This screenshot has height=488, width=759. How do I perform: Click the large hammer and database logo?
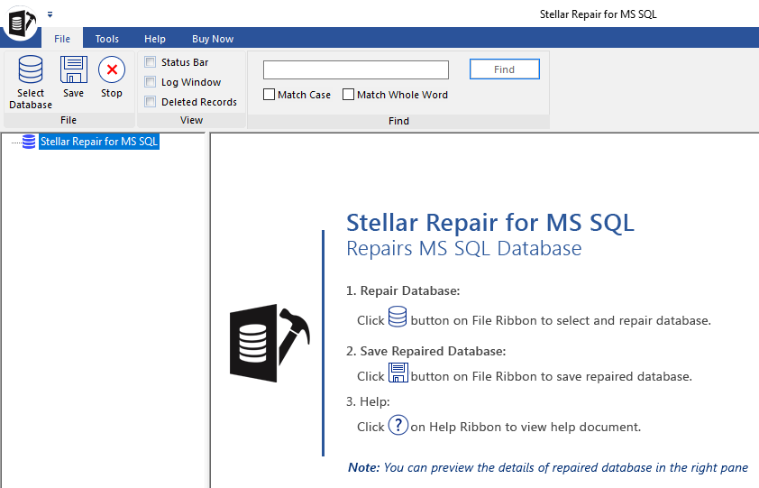point(270,343)
